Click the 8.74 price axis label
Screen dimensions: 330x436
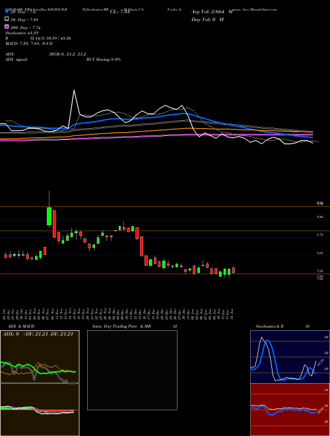319,235
